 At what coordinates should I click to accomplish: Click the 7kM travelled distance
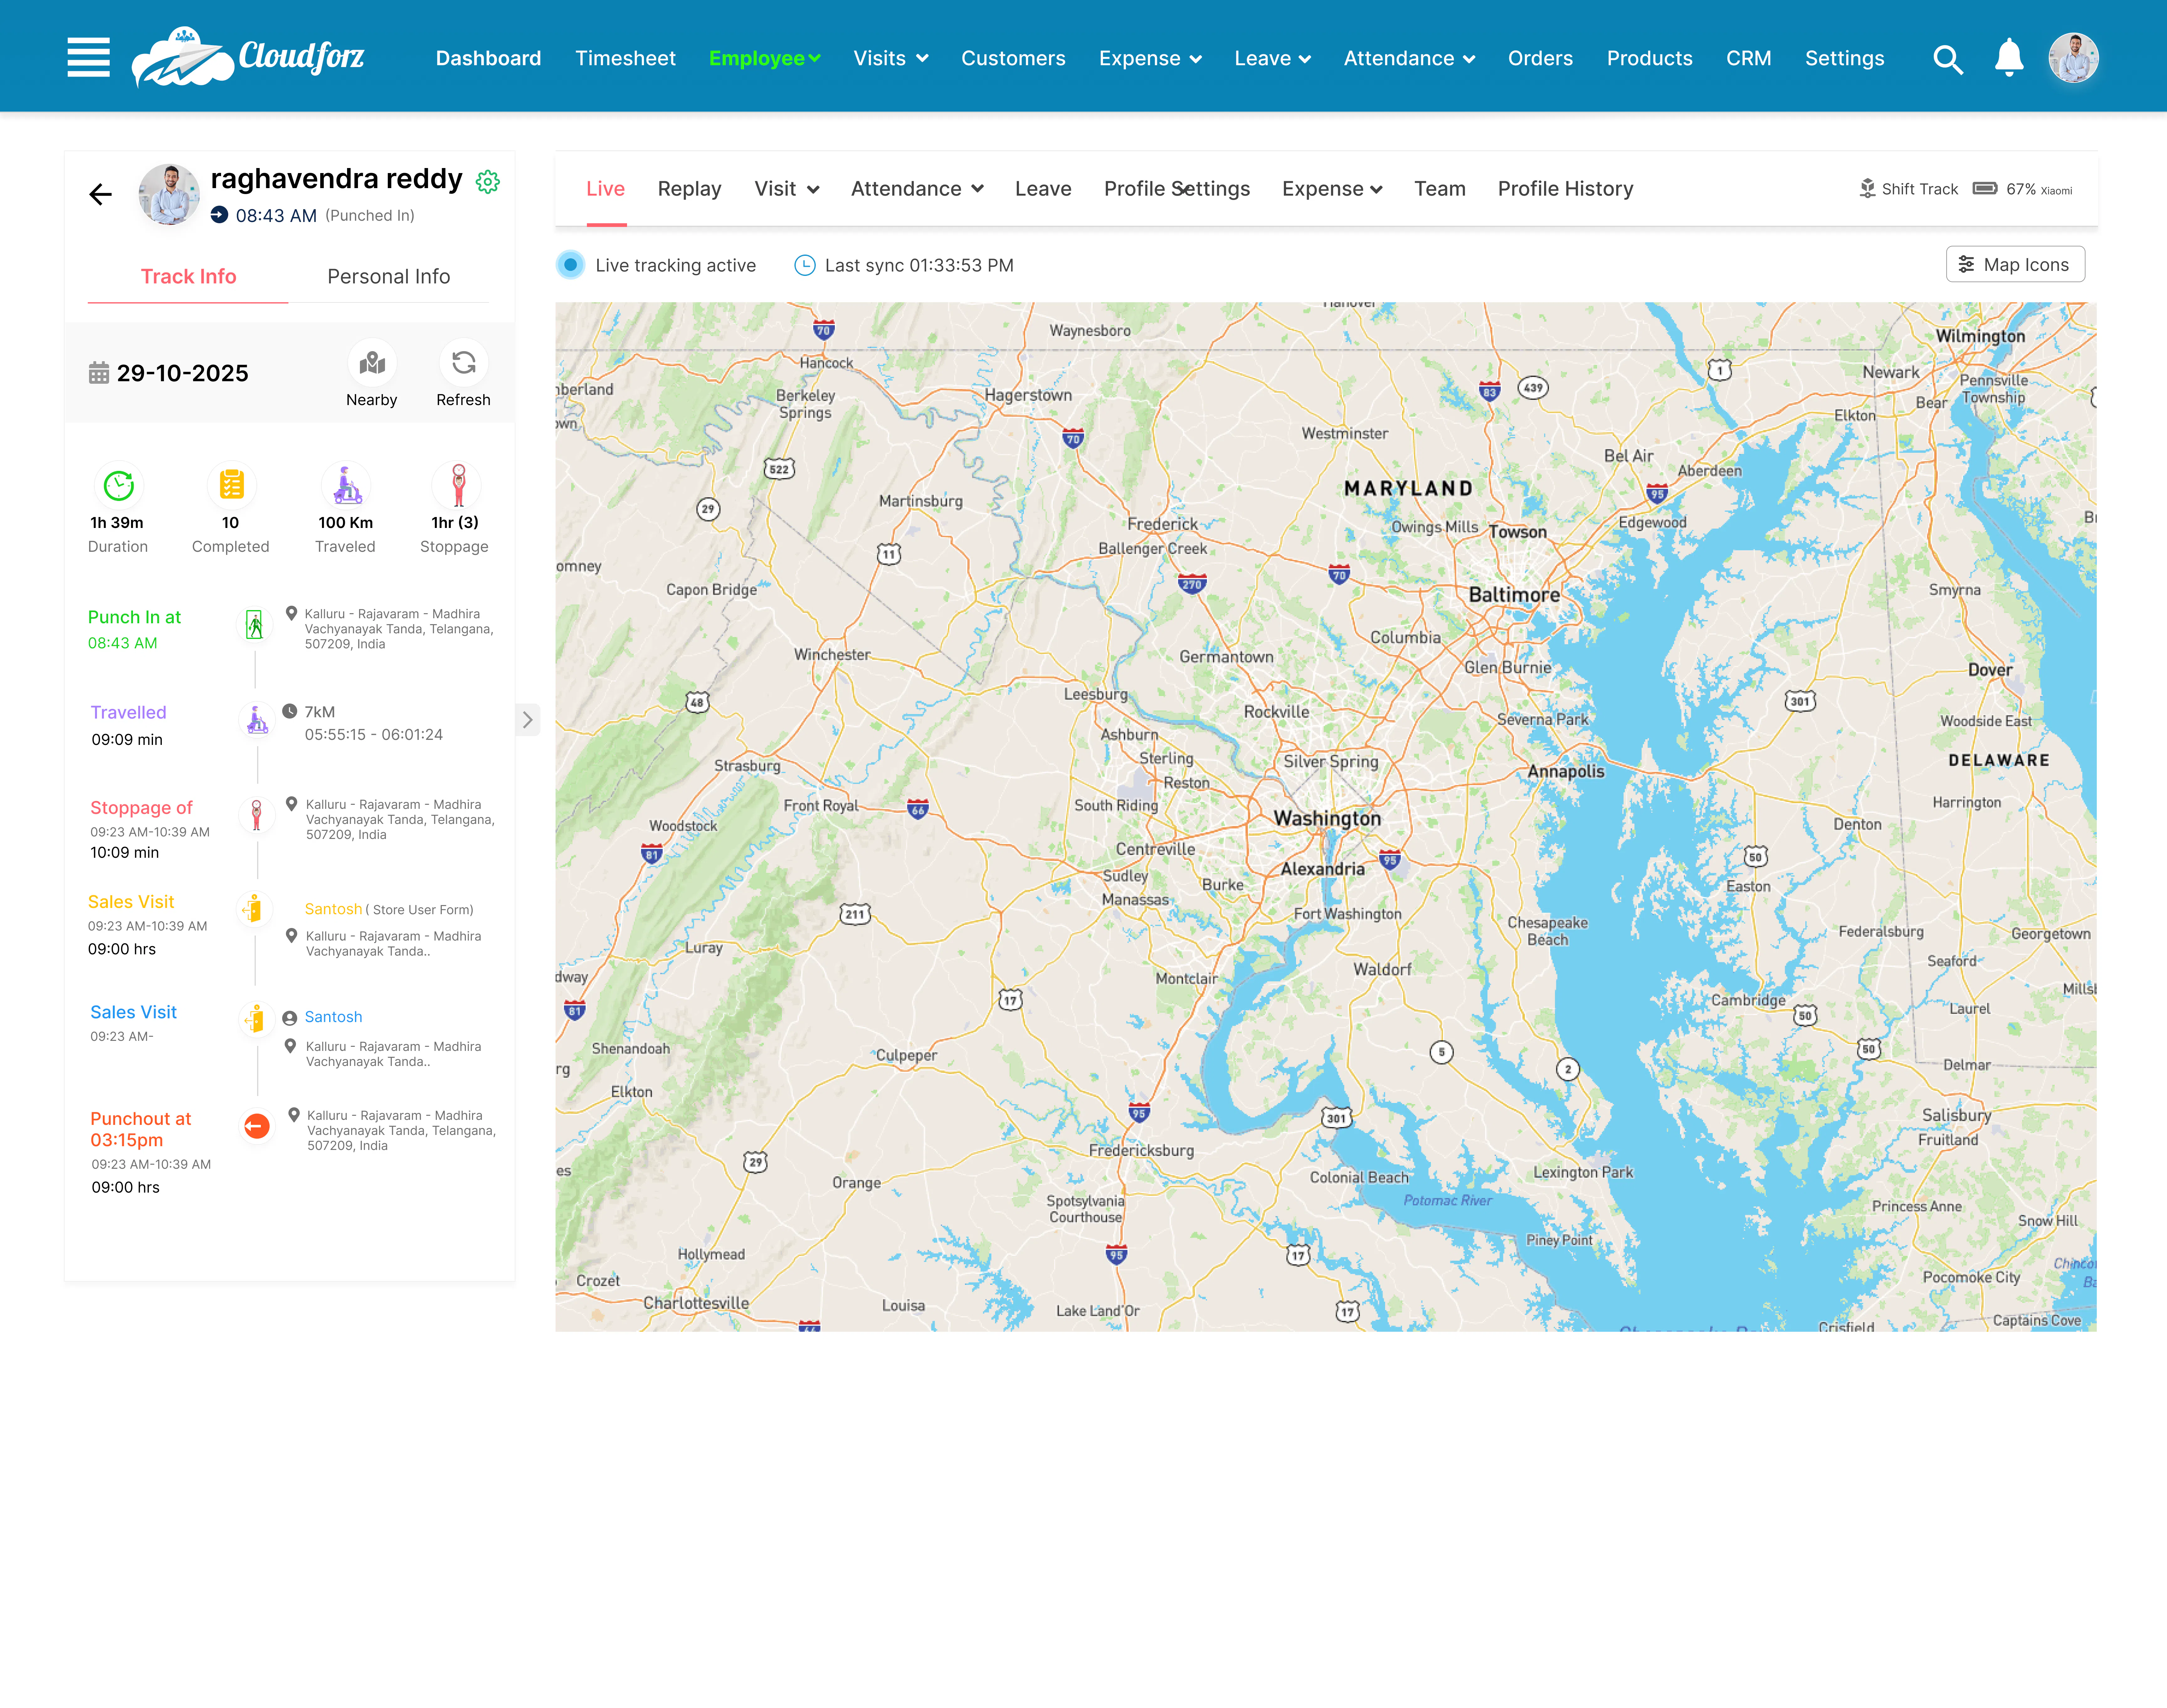pos(320,712)
